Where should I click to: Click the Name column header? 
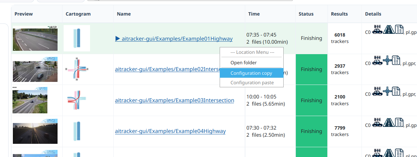click(x=124, y=14)
